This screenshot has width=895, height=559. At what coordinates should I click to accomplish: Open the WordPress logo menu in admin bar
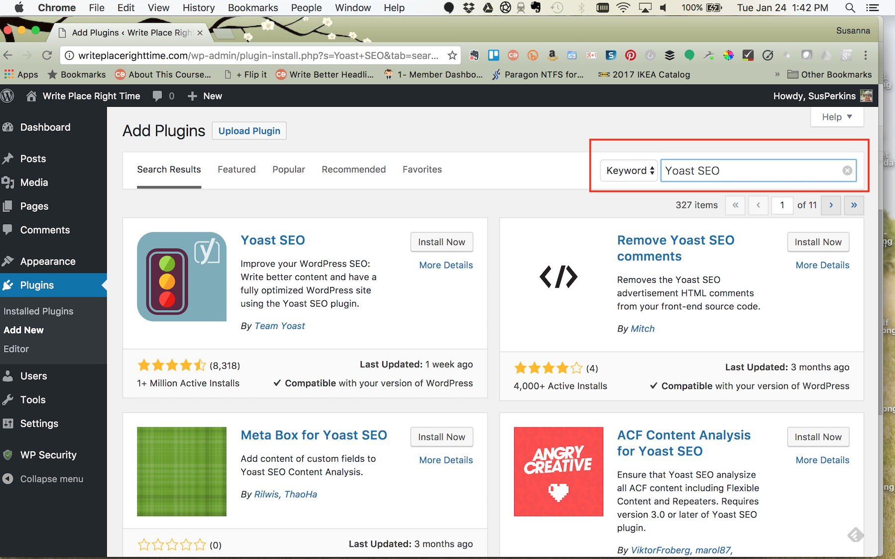pos(7,96)
